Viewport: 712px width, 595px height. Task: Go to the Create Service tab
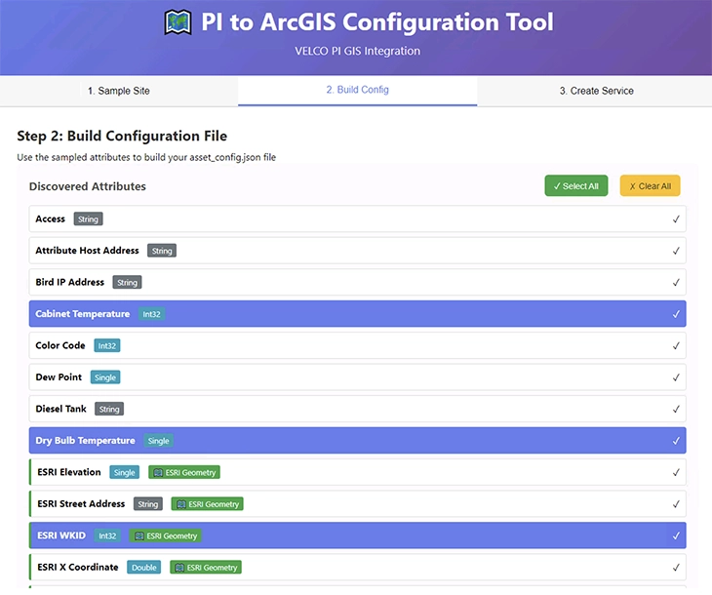pyautogui.click(x=596, y=91)
